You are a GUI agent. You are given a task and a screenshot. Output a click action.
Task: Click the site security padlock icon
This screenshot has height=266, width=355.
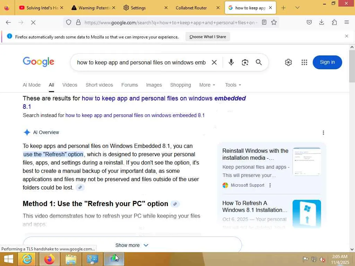(78, 23)
